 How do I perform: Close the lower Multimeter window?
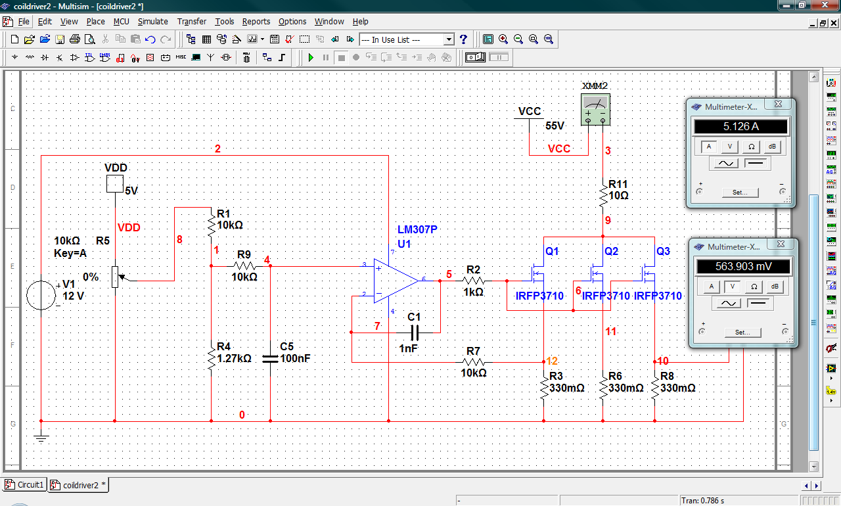coord(781,244)
